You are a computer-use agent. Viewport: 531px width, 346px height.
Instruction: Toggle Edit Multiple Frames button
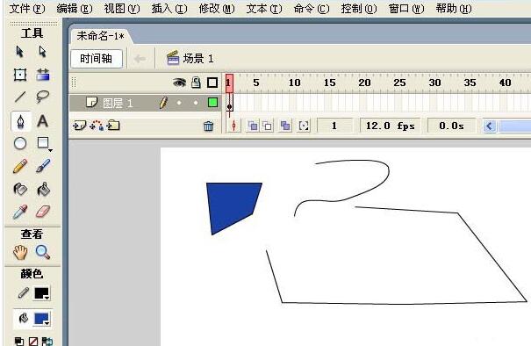[x=285, y=126]
